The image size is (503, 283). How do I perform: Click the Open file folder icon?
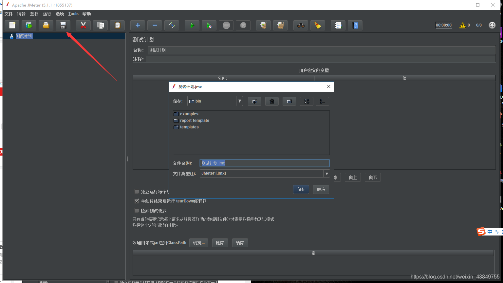[46, 25]
